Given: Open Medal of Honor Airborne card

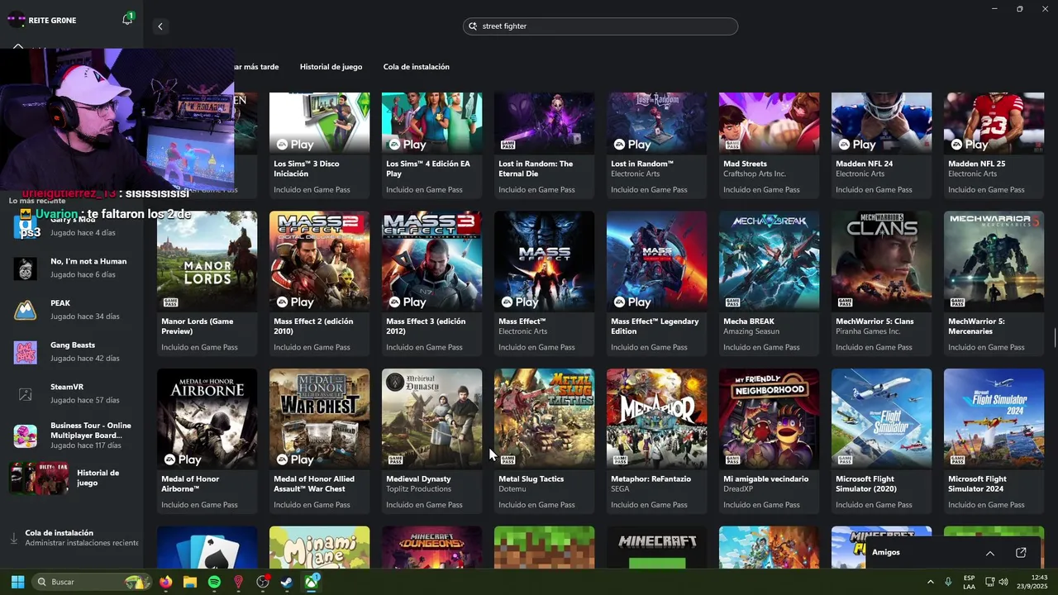Looking at the screenshot, I should (x=207, y=441).
